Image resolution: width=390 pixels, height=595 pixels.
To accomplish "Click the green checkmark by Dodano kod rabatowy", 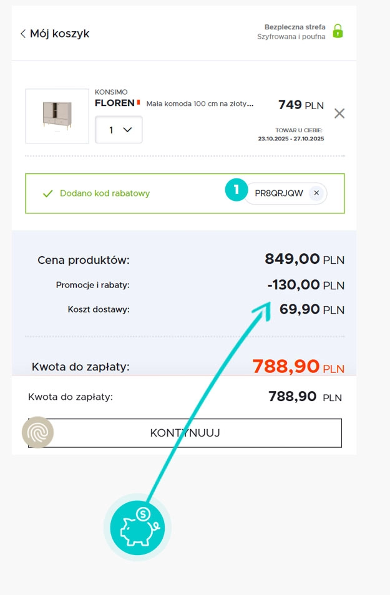I will coord(47,193).
